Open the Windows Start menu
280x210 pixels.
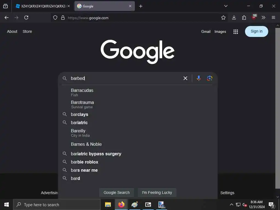click(7, 205)
